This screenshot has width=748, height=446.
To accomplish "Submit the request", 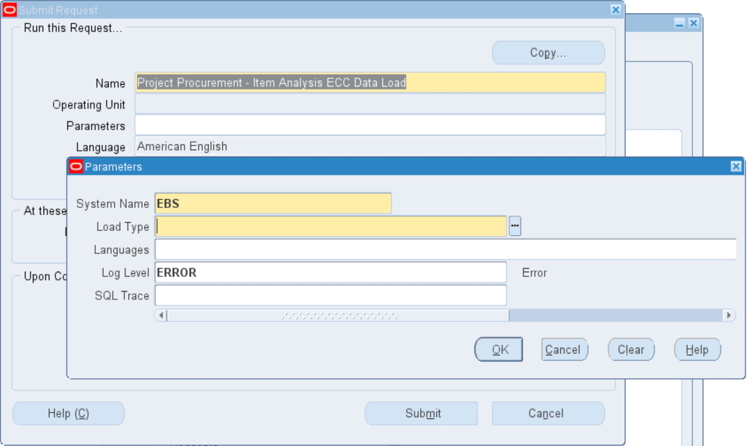I will click(x=421, y=414).
